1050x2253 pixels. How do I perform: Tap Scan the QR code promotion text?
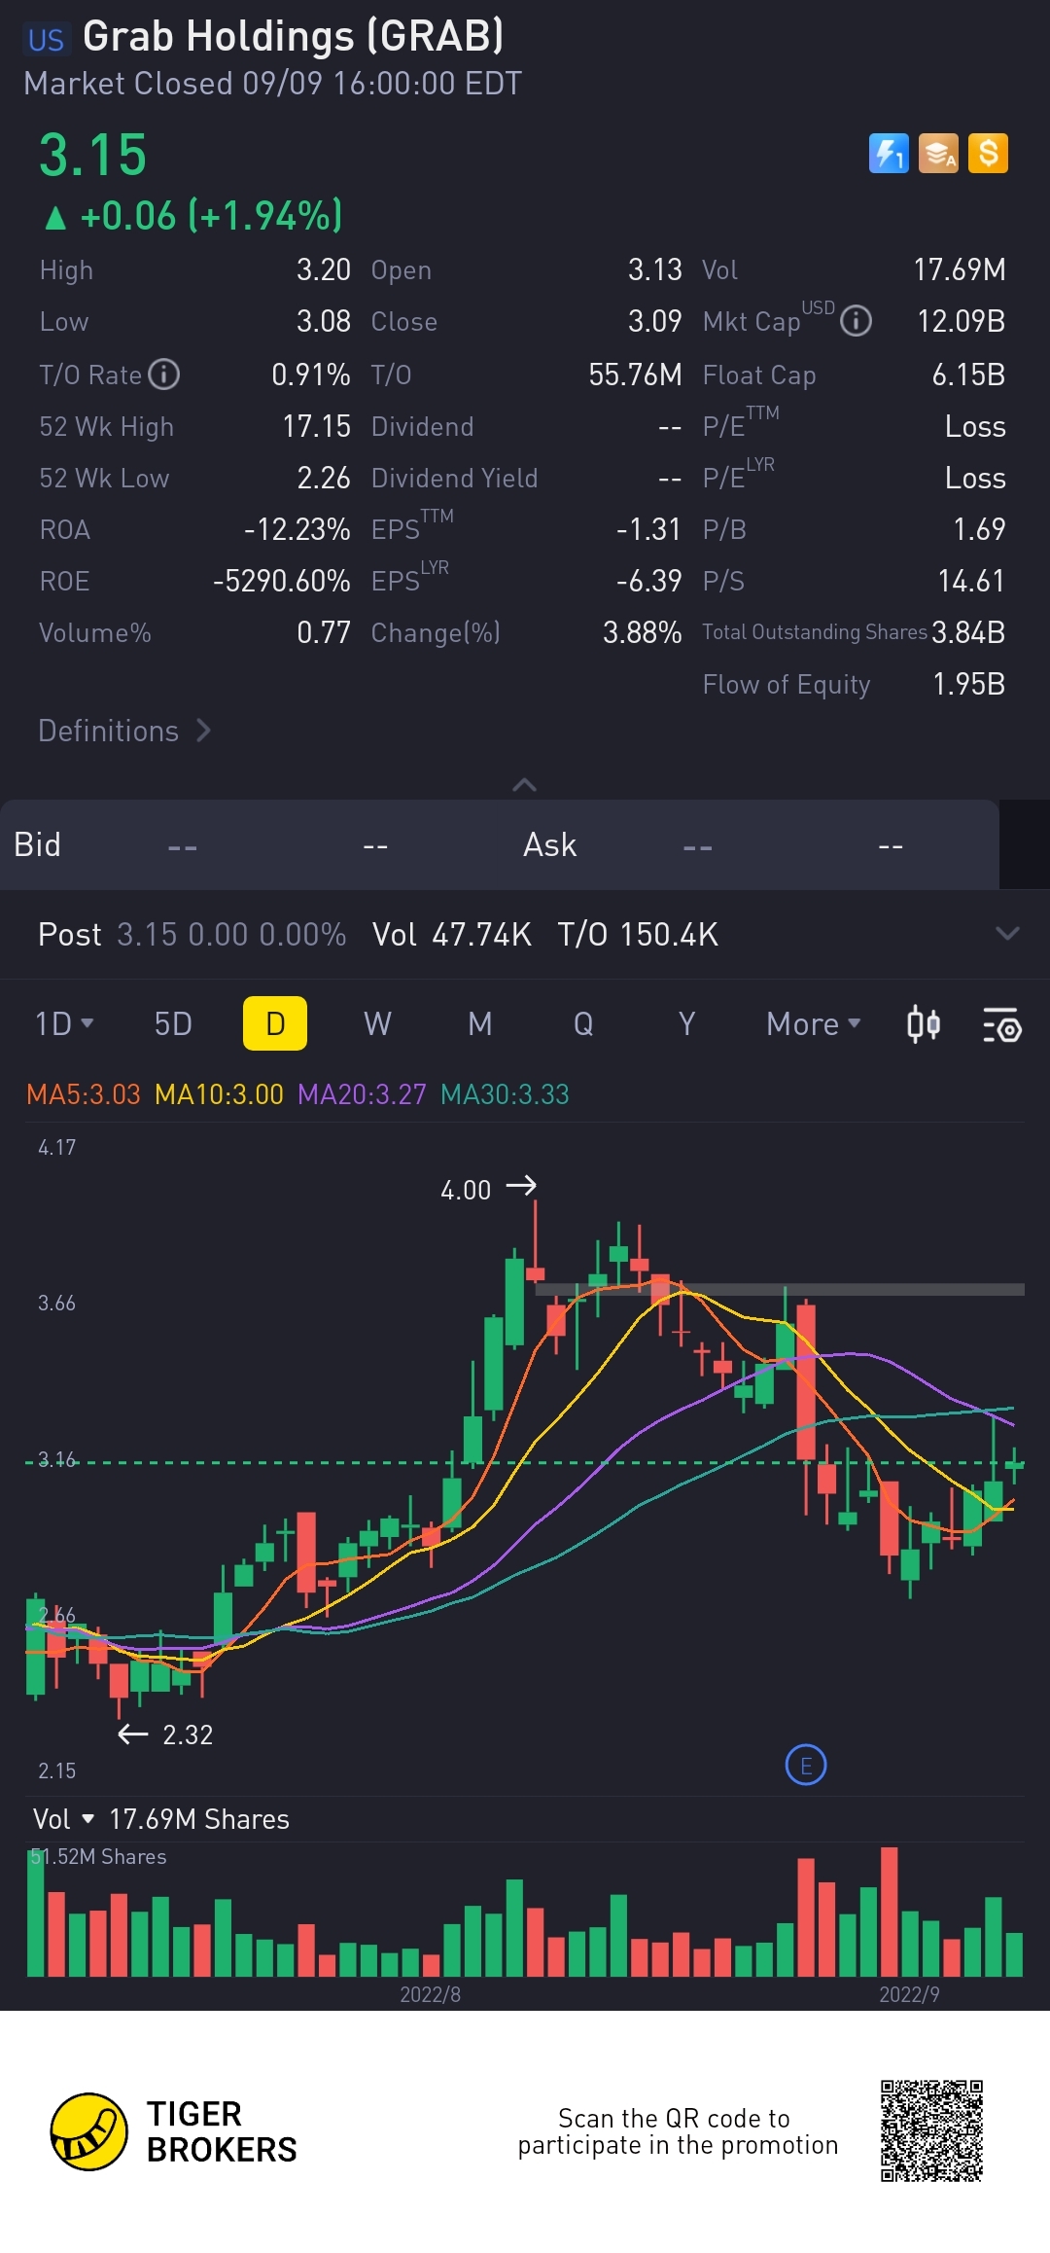[x=678, y=2131]
